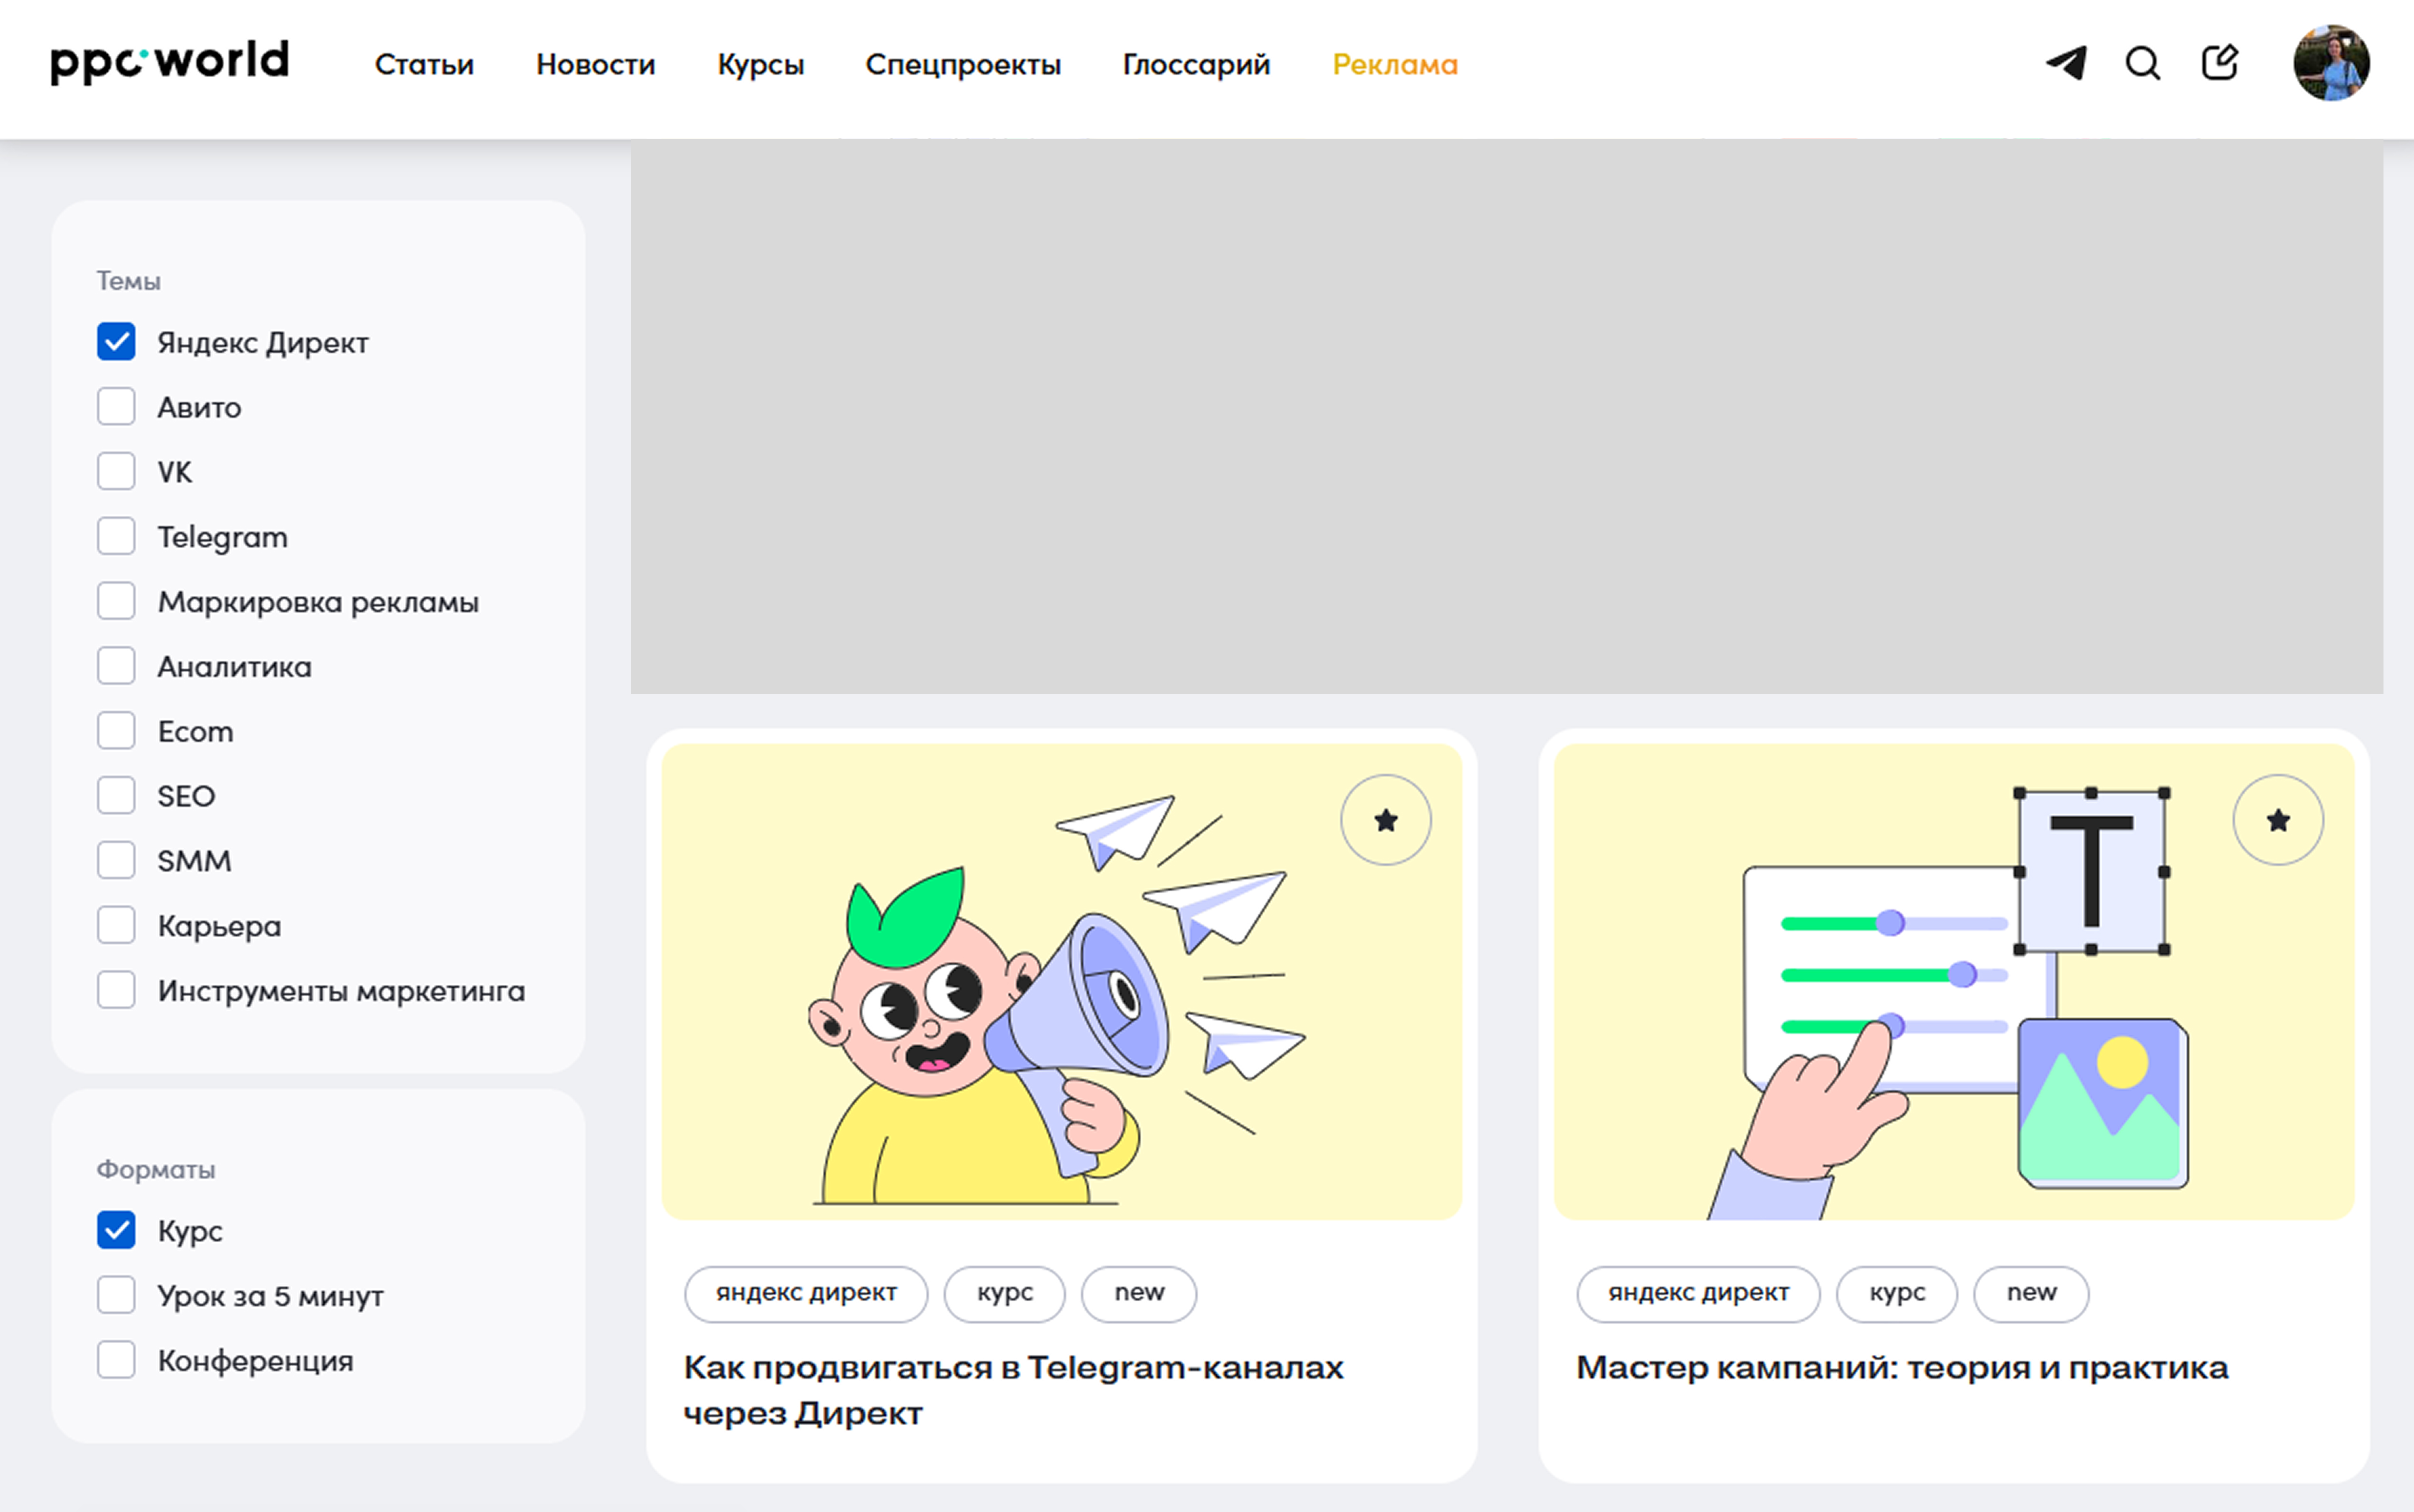The height and width of the screenshot is (1512, 2414).
Task: Open article Мастер кампаний: теория и практика
Action: pyautogui.click(x=1901, y=1368)
